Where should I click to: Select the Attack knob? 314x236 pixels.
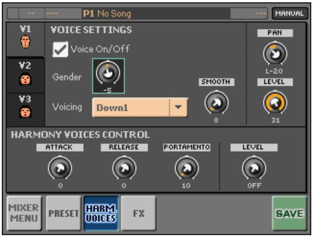coord(60,168)
